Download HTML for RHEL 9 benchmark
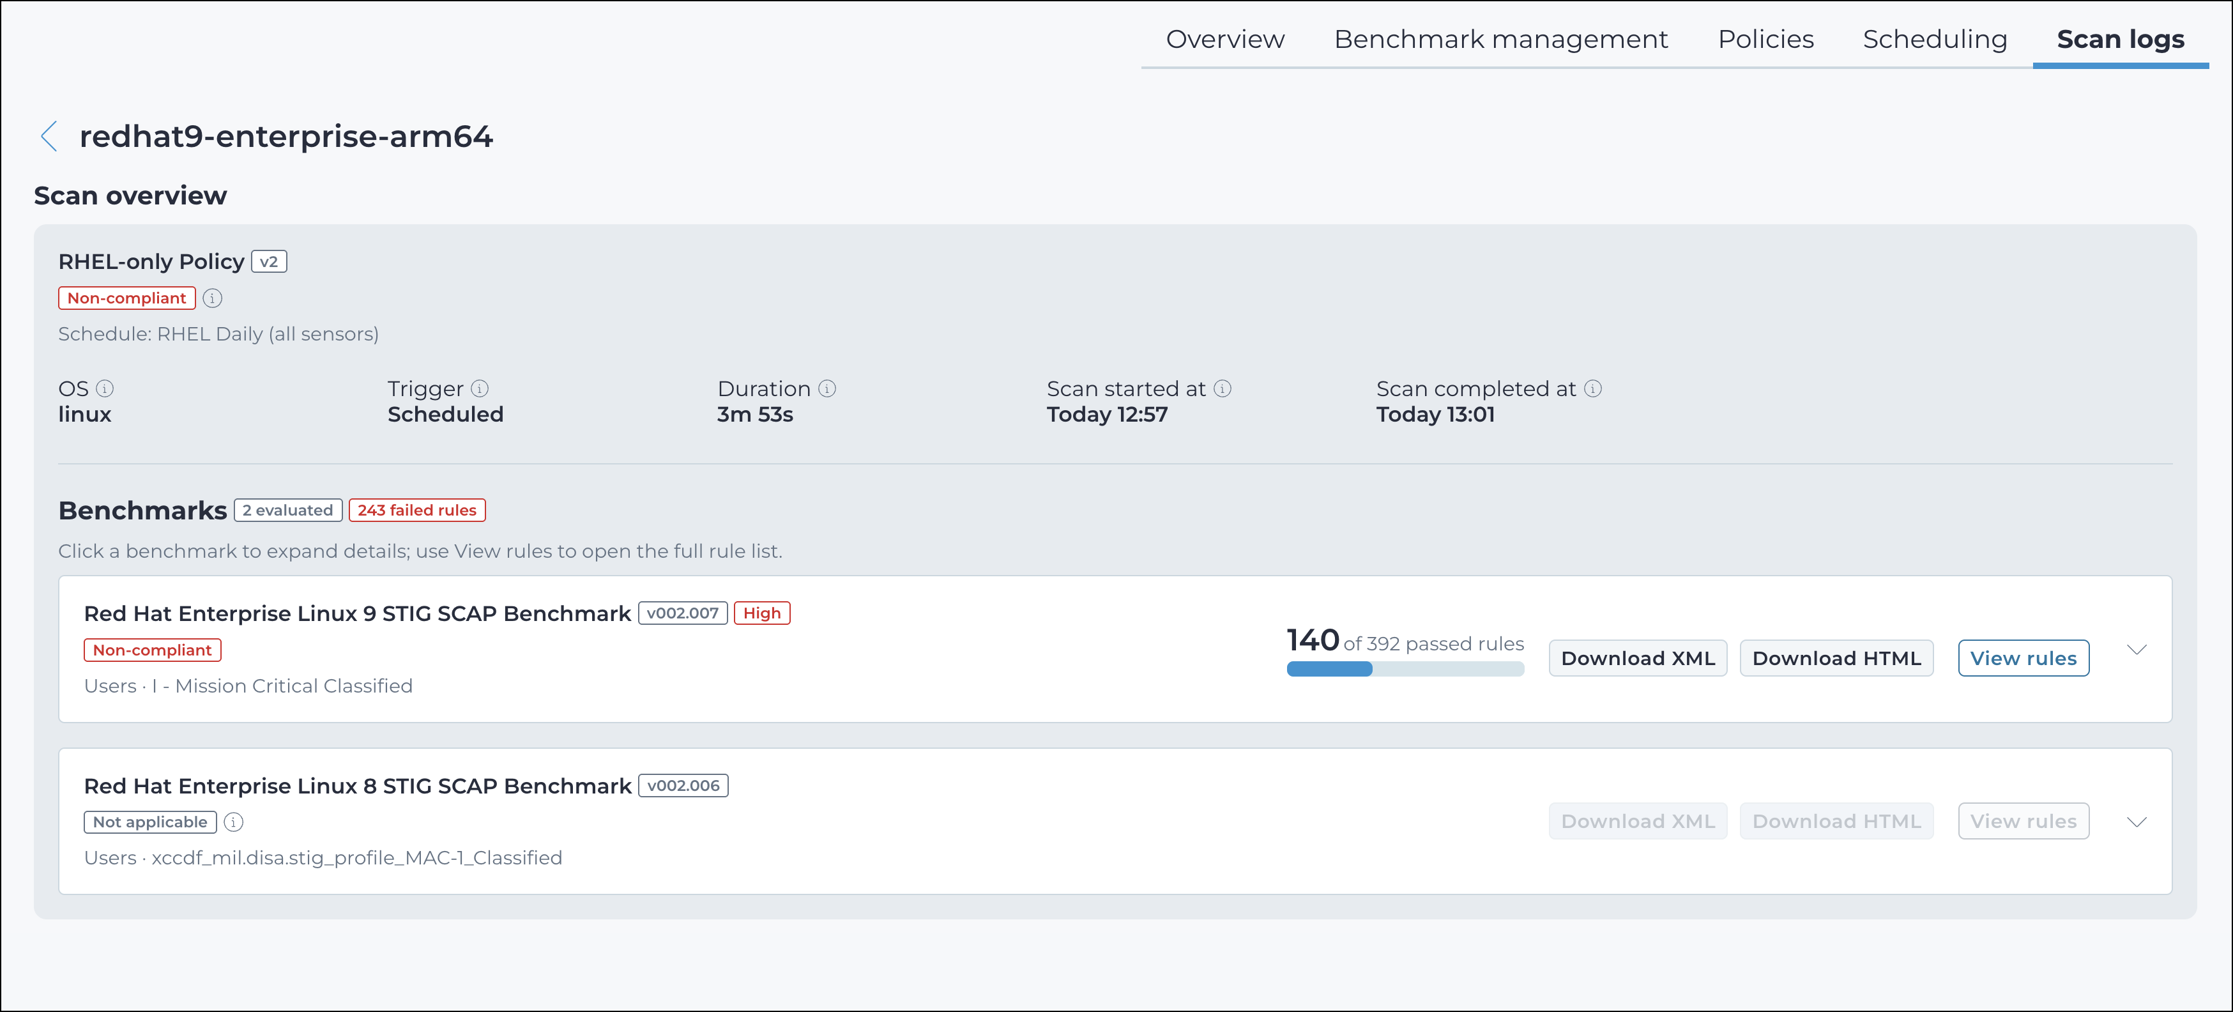Screen dimensions: 2233x1012 coord(1836,658)
